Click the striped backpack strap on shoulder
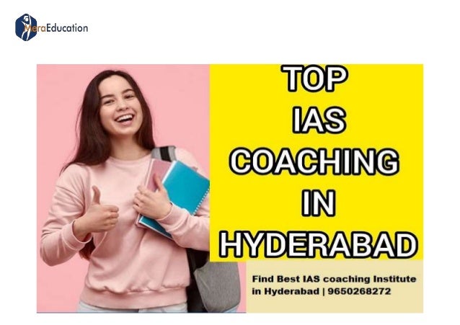 (x=163, y=153)
